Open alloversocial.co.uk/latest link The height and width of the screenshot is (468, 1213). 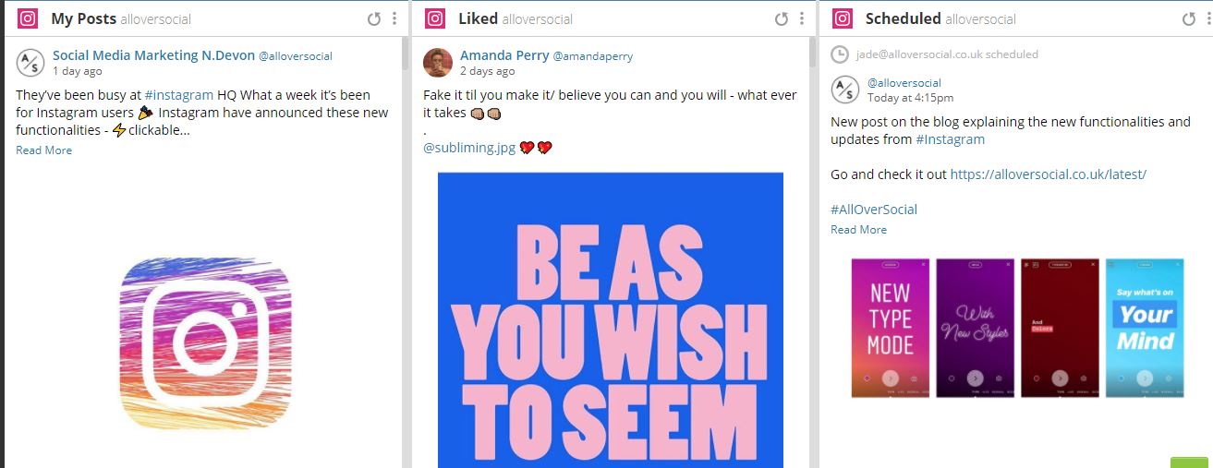[1048, 174]
